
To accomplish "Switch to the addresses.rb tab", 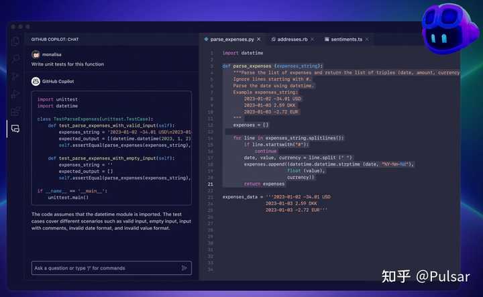I will 292,40.
